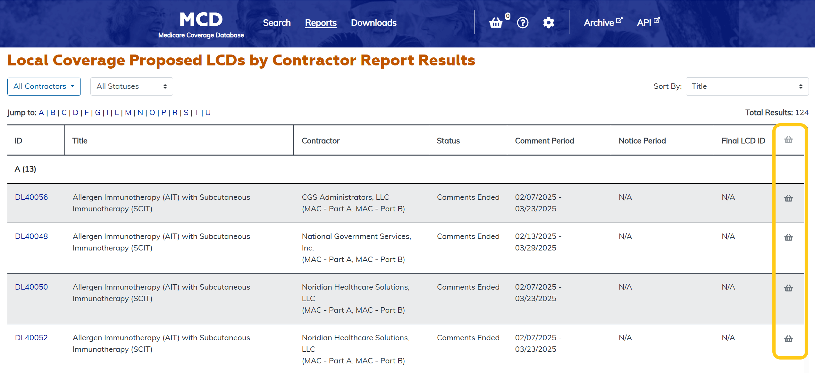Open the settings gear icon
Screen dimensions: 815x373
pyautogui.click(x=549, y=23)
